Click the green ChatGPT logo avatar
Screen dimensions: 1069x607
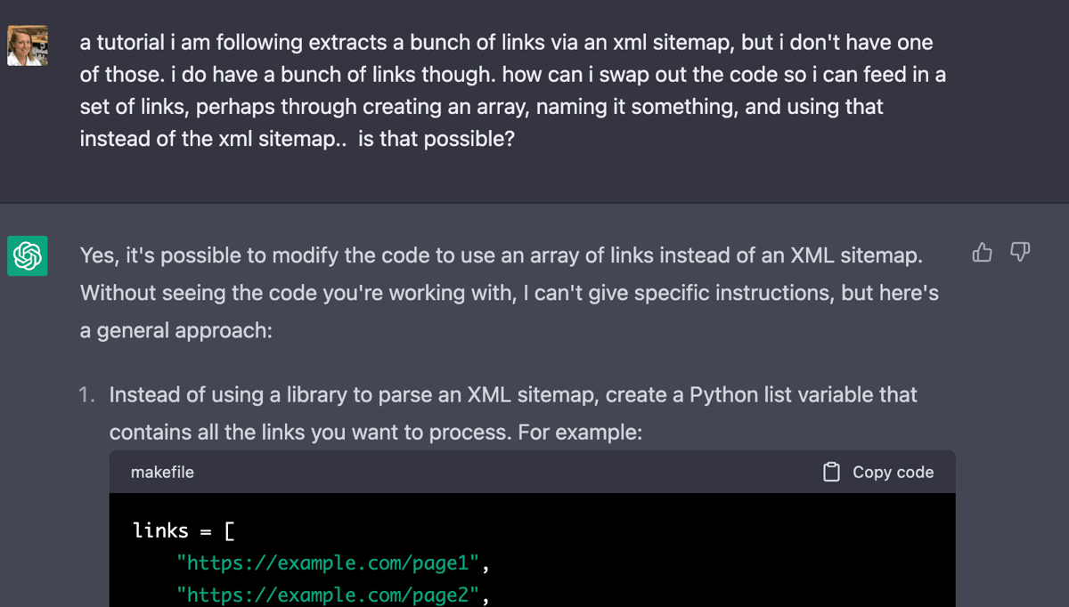28,255
